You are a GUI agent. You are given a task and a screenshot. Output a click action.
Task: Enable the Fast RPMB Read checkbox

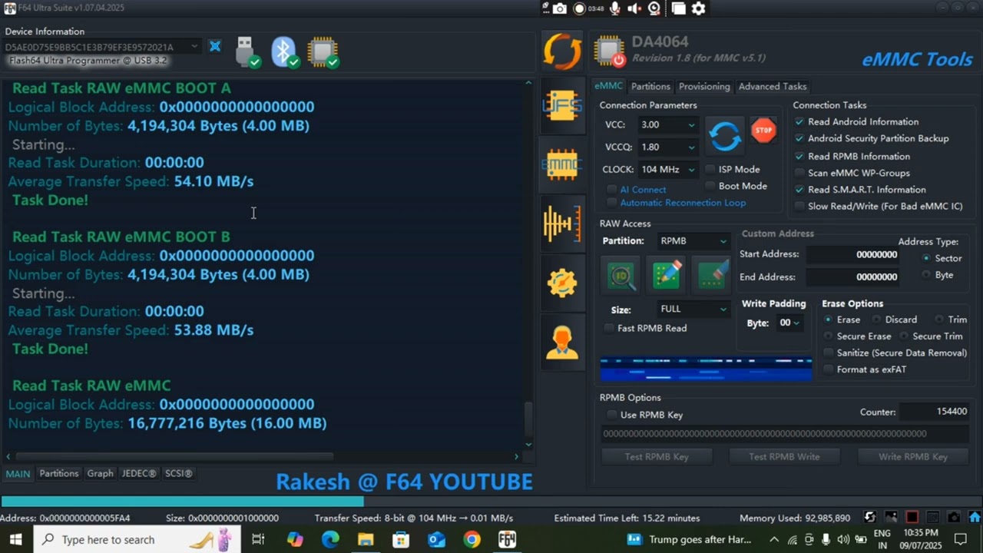point(610,329)
